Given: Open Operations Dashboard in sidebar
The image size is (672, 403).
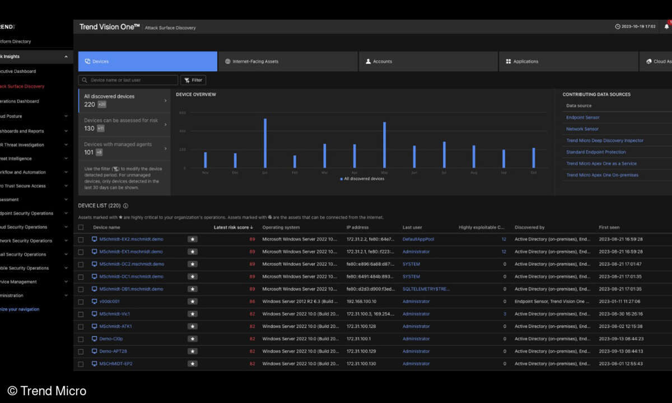Looking at the screenshot, I should 20,101.
